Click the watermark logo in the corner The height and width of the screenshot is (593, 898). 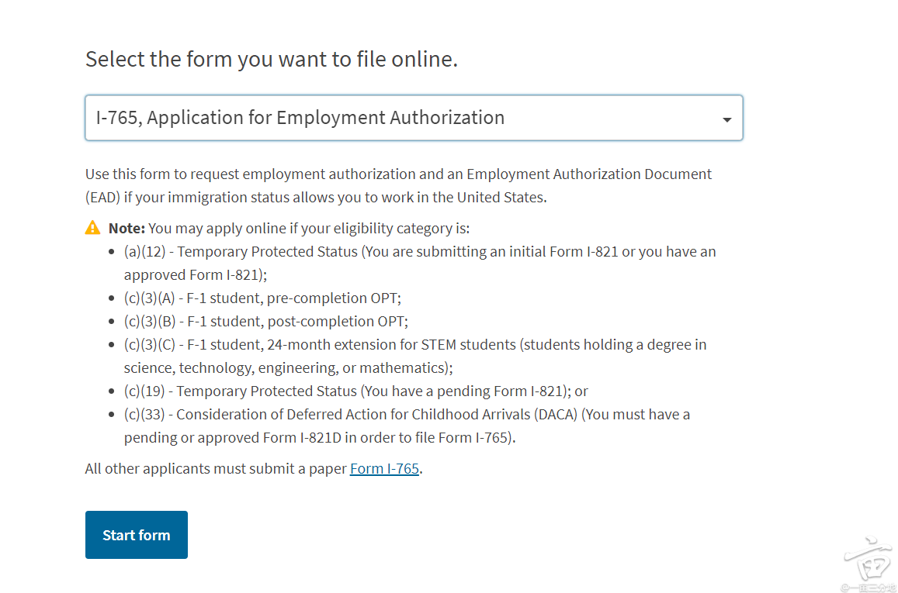(x=868, y=559)
